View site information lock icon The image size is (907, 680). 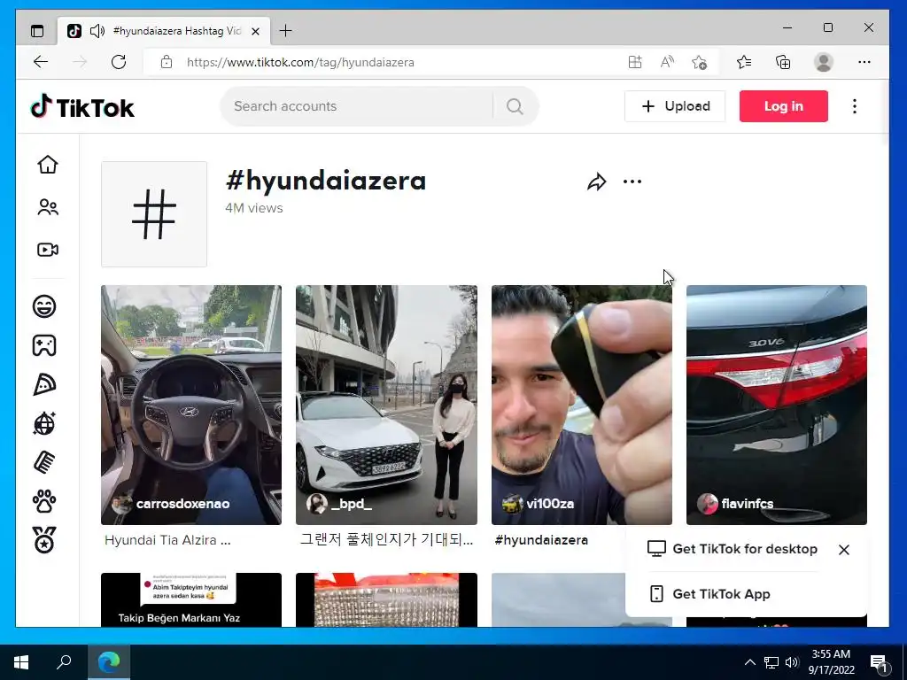pos(167,62)
